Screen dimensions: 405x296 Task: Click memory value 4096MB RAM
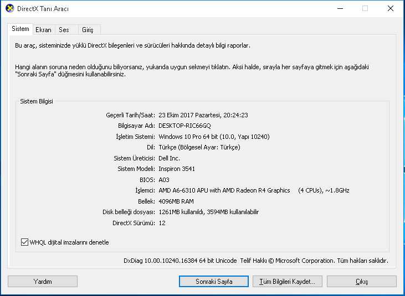(x=176, y=201)
